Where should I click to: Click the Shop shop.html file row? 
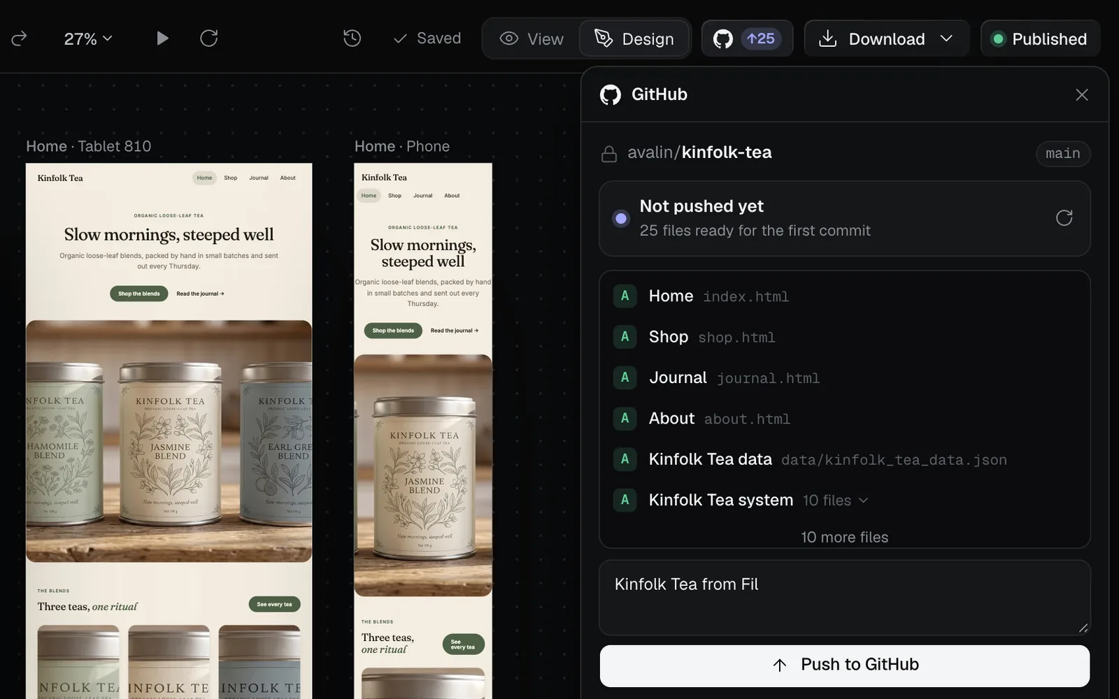point(845,337)
